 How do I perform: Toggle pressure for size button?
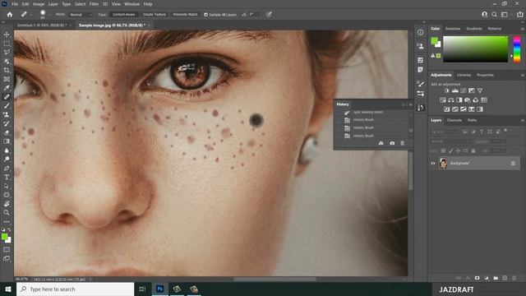pos(269,15)
